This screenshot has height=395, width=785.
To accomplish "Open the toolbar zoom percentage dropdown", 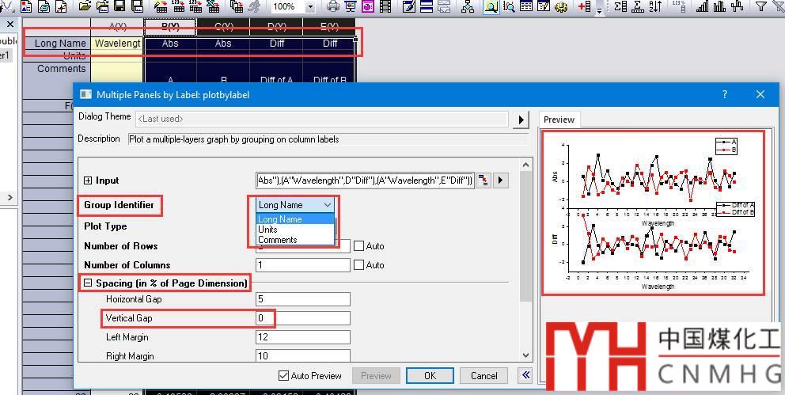I will (309, 7).
